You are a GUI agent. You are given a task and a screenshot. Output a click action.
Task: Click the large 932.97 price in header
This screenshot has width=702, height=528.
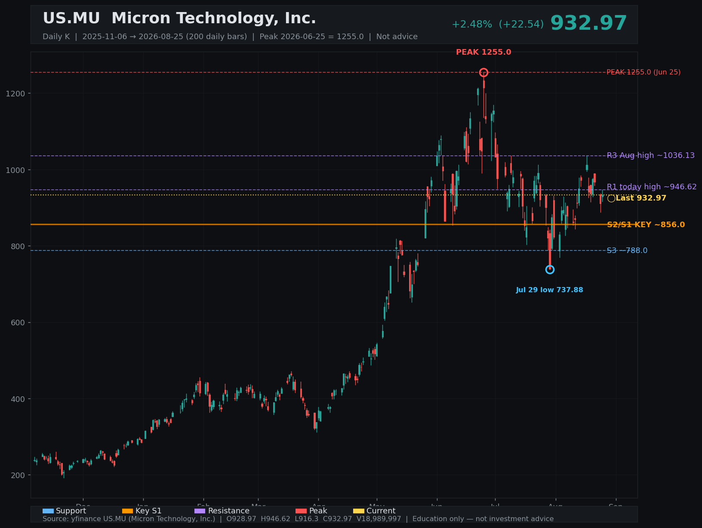[x=588, y=23]
